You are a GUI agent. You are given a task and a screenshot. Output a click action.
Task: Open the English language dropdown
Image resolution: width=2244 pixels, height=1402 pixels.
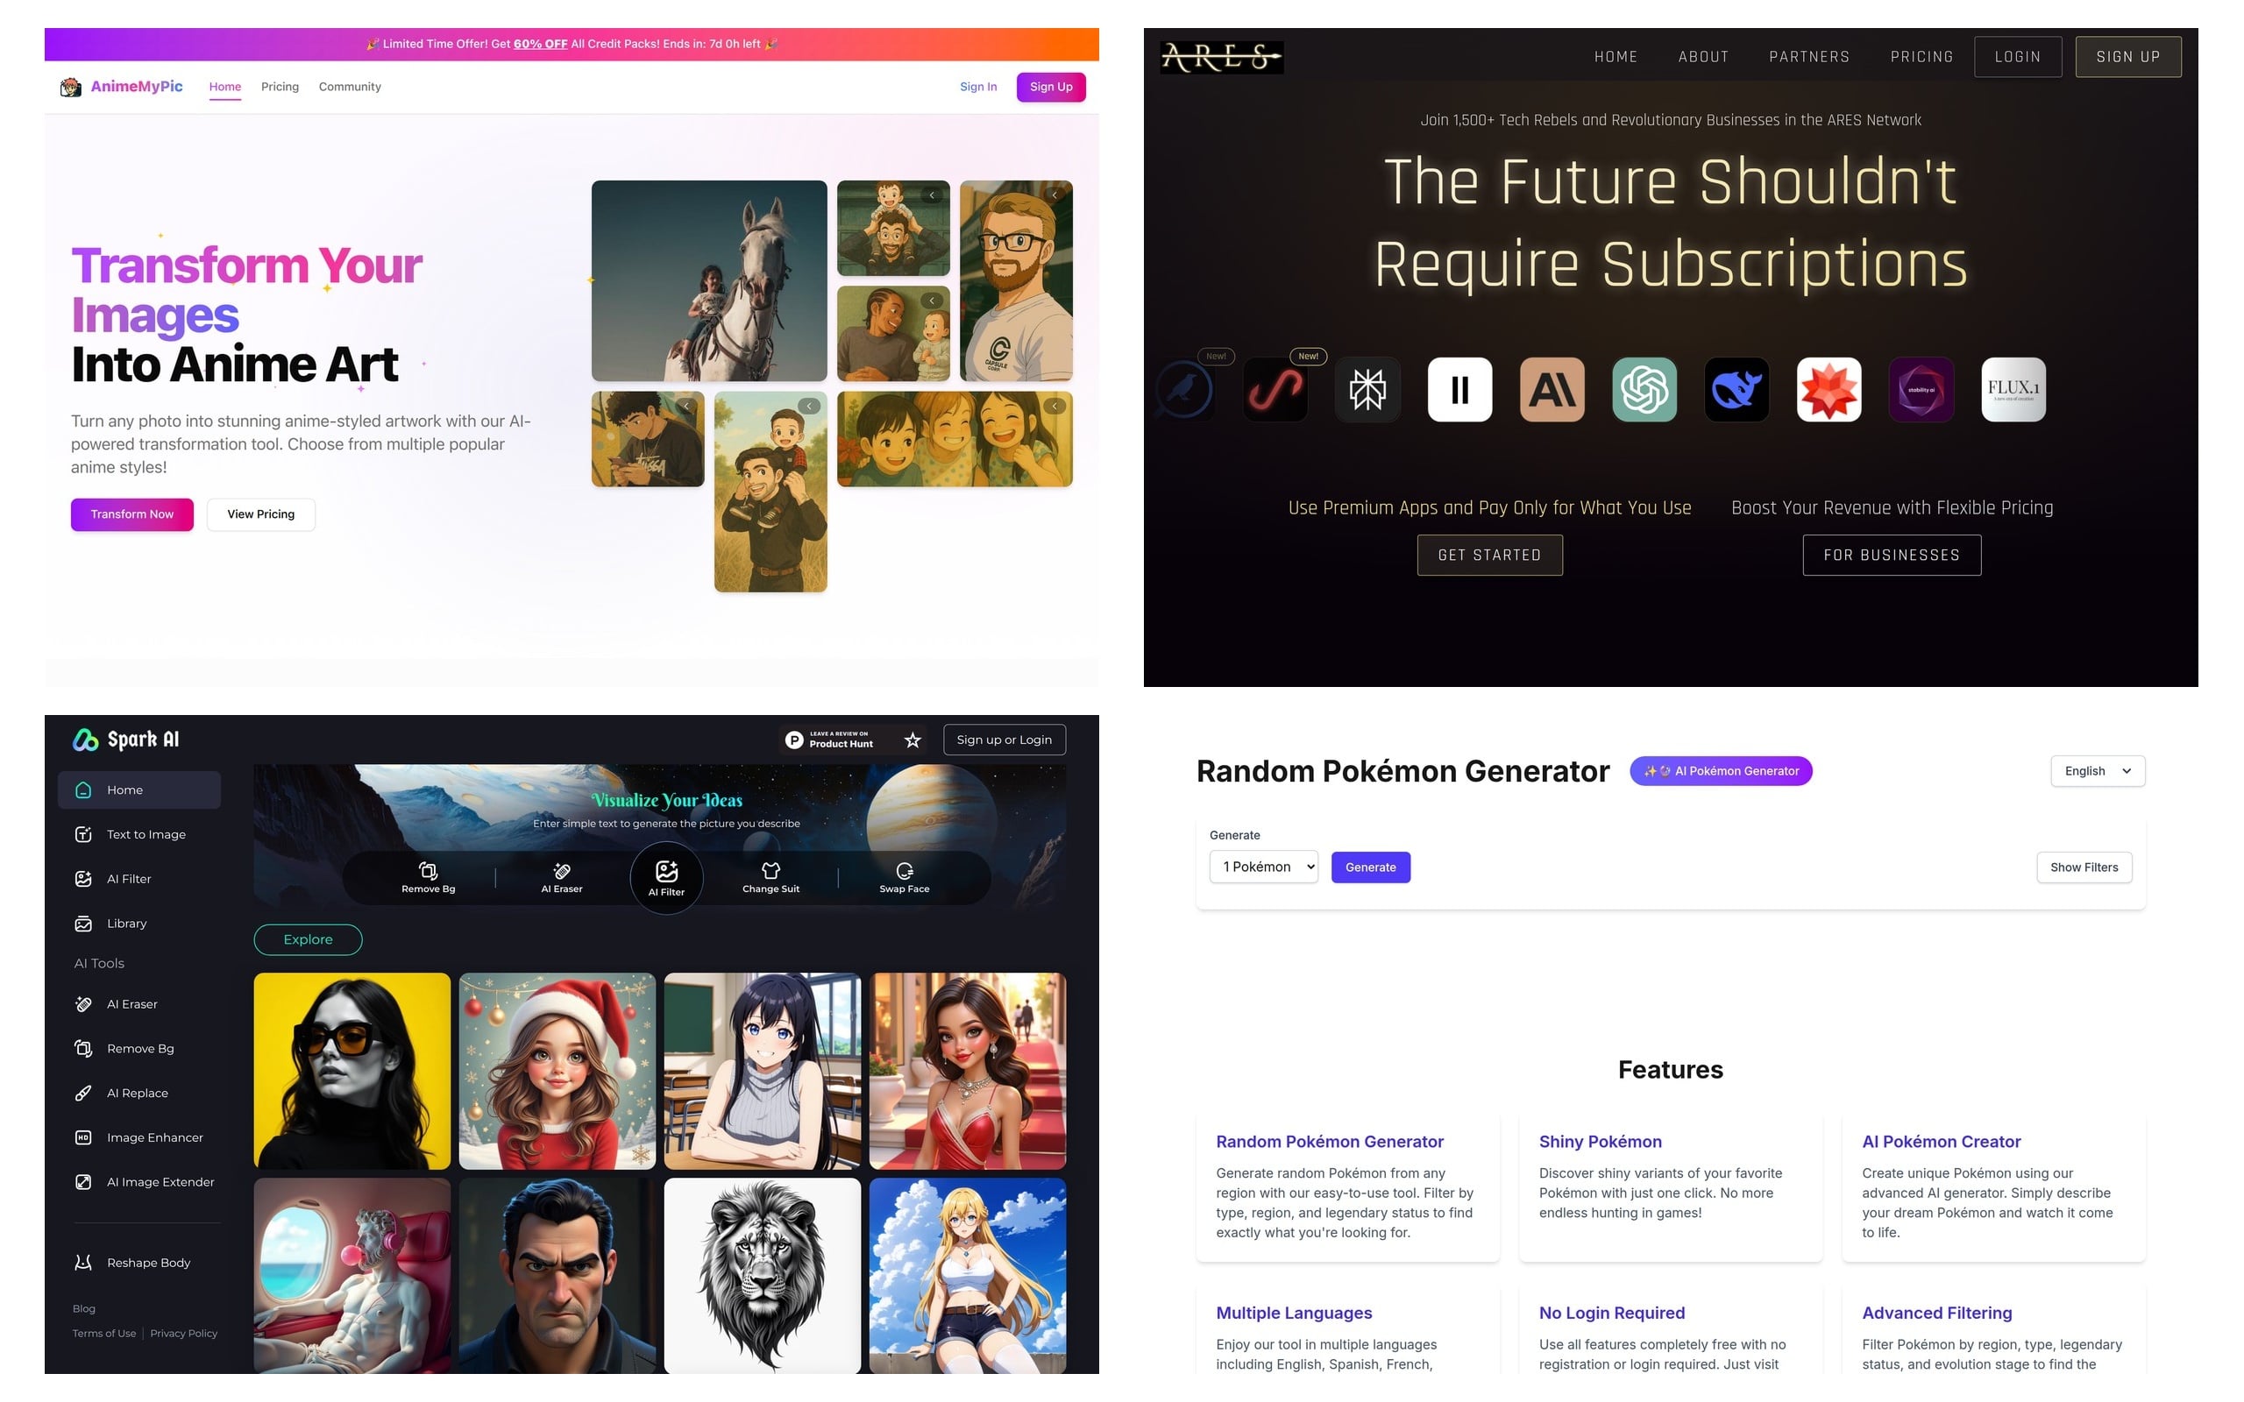click(2098, 771)
